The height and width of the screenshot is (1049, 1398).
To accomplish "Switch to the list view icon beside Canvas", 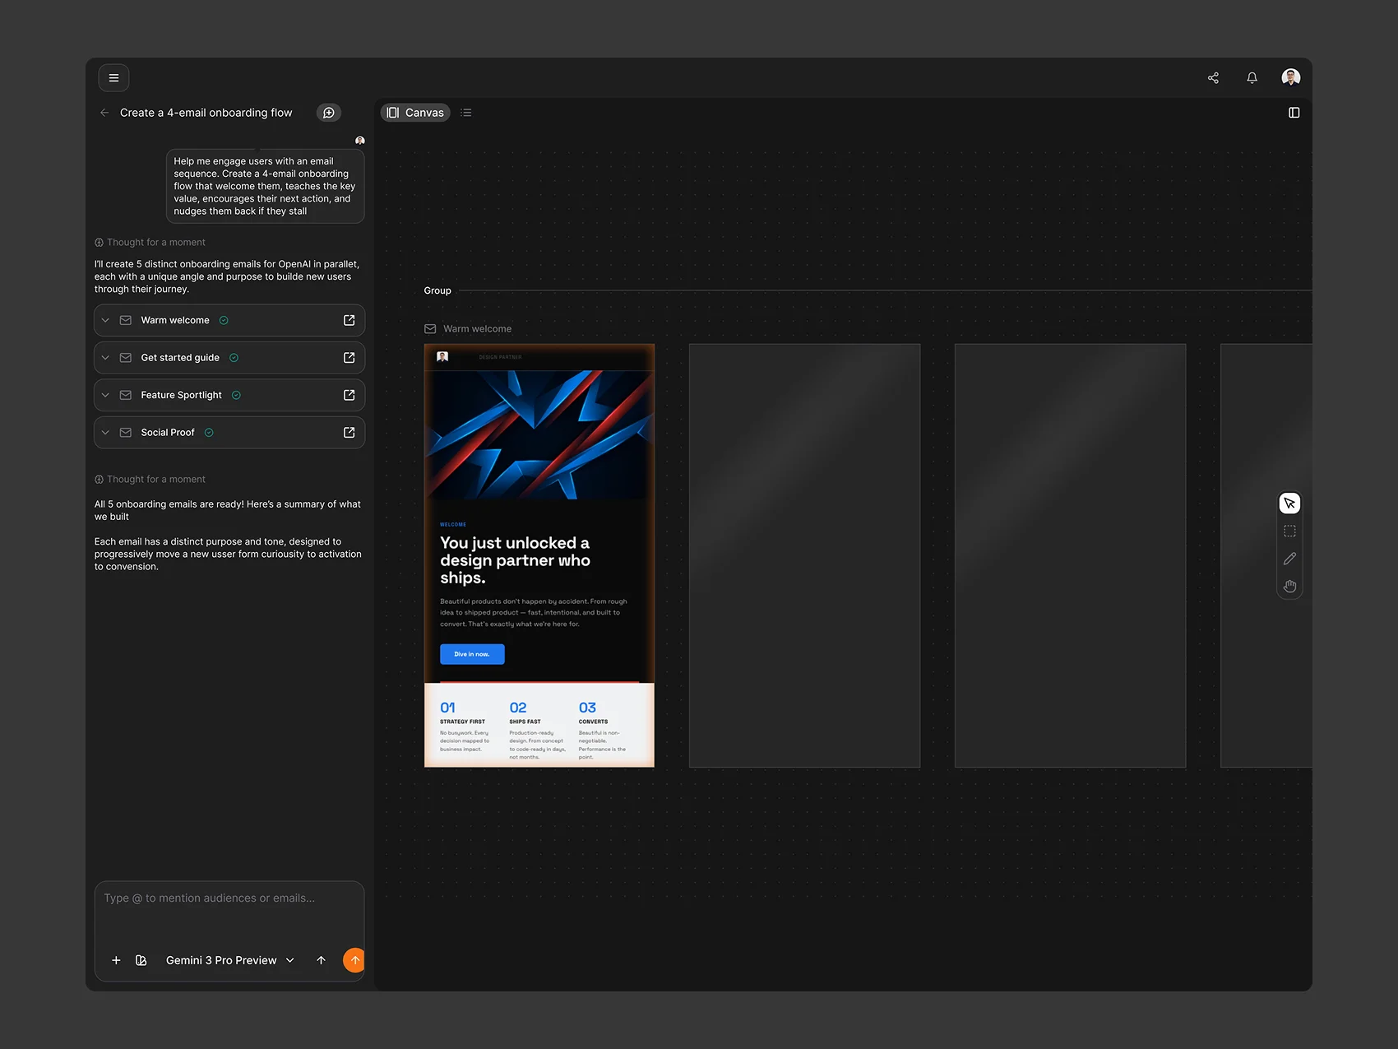I will point(466,113).
